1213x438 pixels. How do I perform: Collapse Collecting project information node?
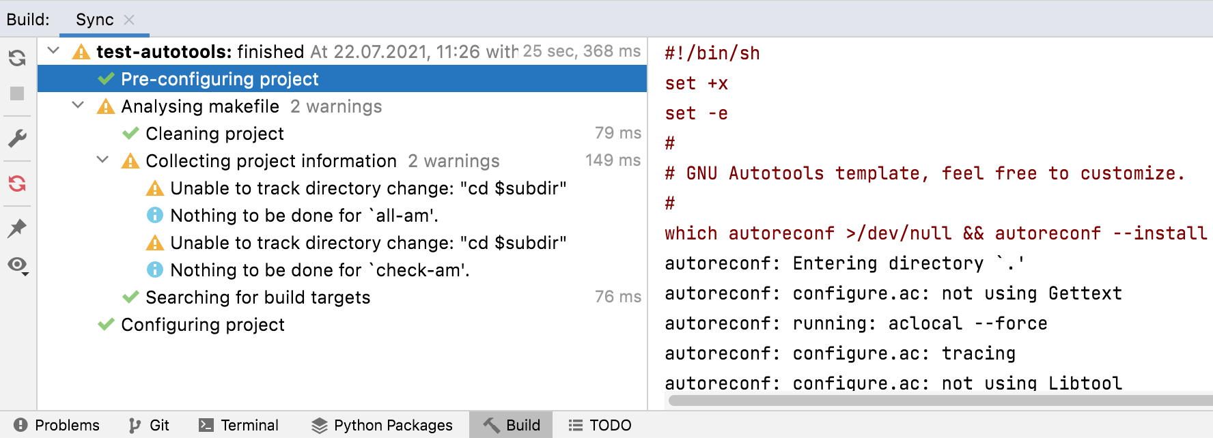pos(103,160)
